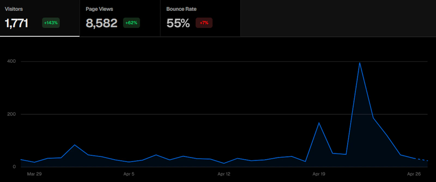
Task: Click the early April small peak on chart
Action: click(75, 145)
